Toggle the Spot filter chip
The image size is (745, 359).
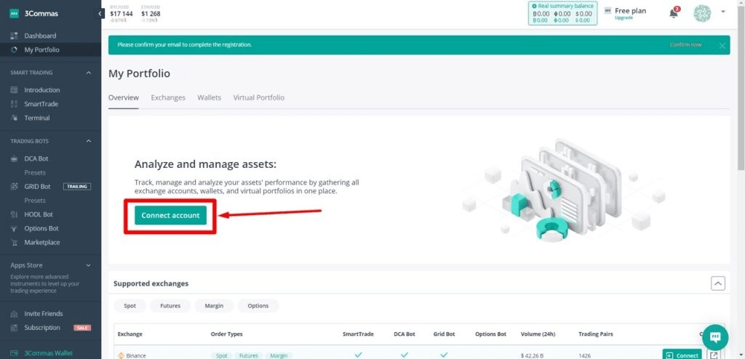[x=130, y=306]
